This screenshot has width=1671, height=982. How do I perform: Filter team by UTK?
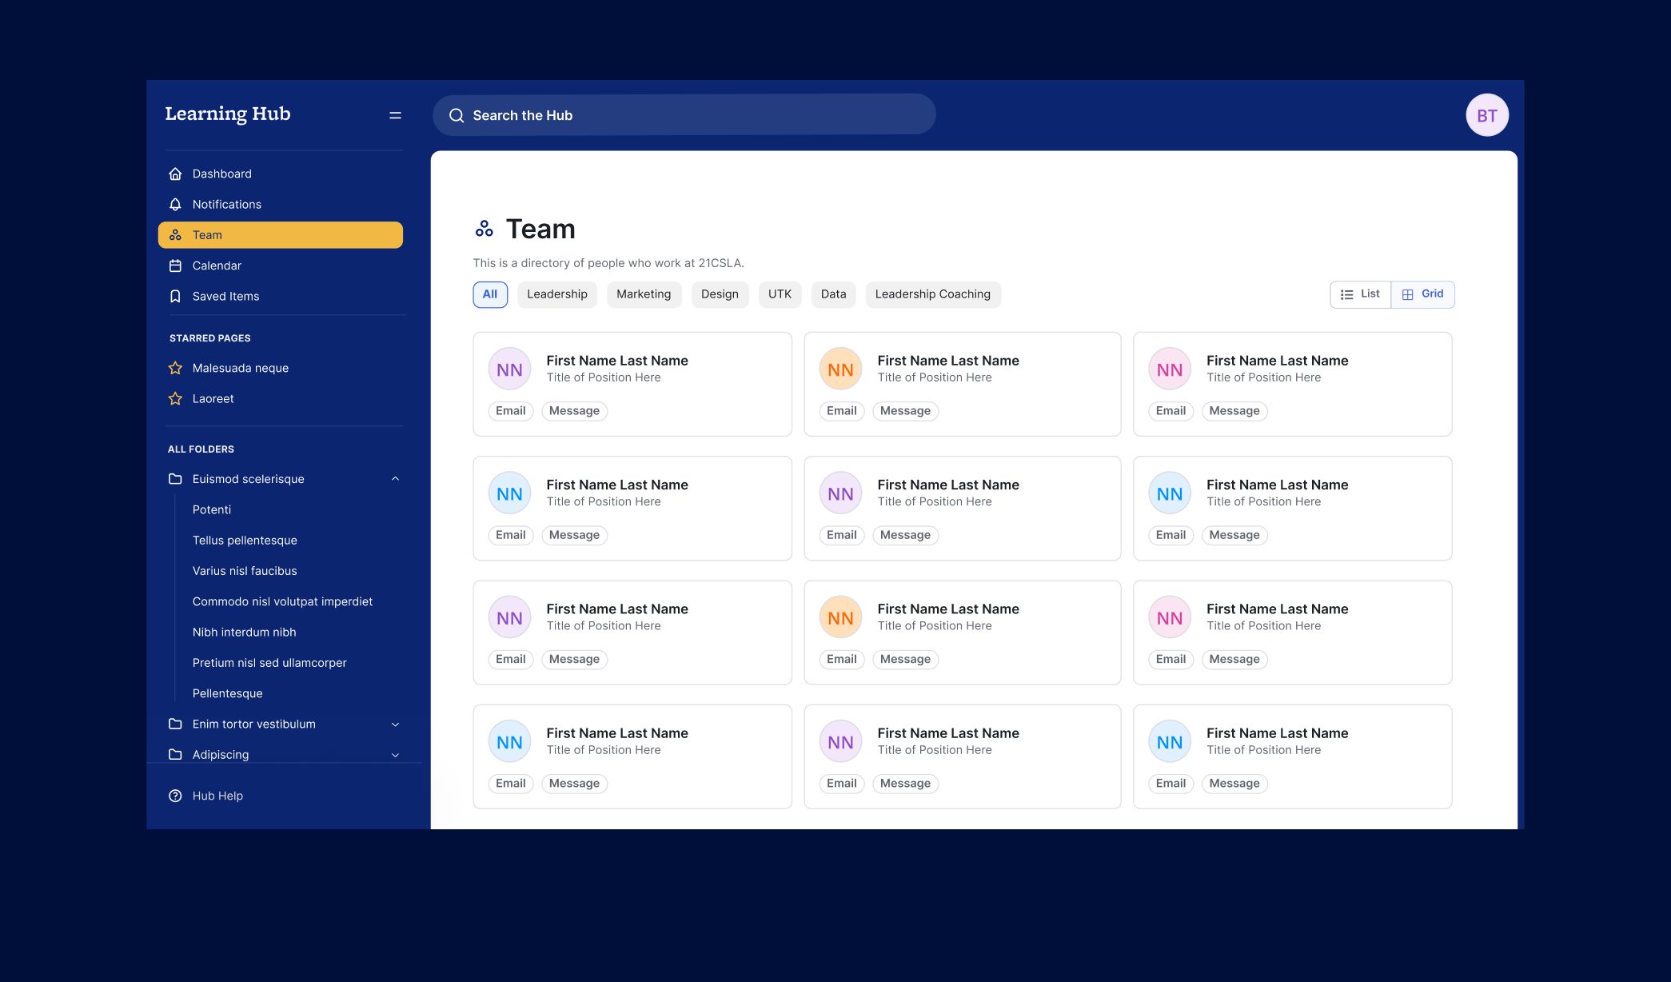780,294
